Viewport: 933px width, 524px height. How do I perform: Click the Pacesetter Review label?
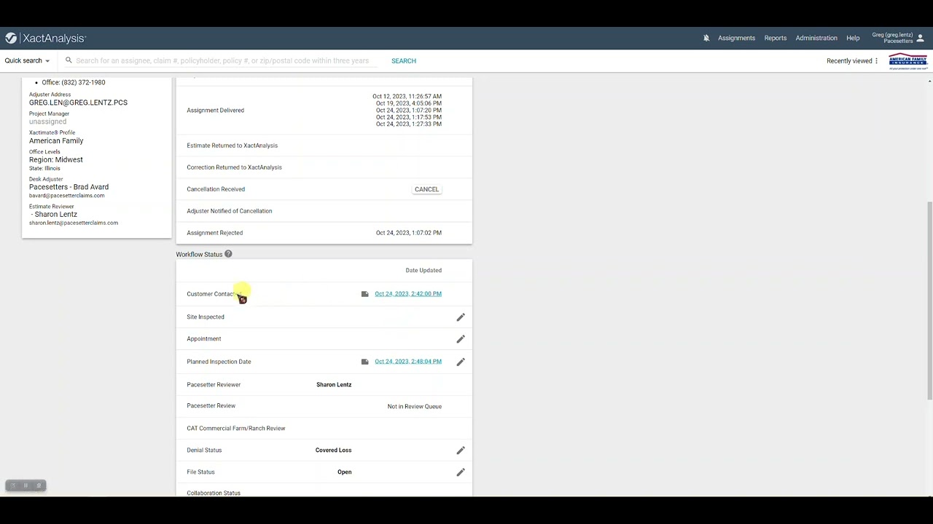coord(211,406)
